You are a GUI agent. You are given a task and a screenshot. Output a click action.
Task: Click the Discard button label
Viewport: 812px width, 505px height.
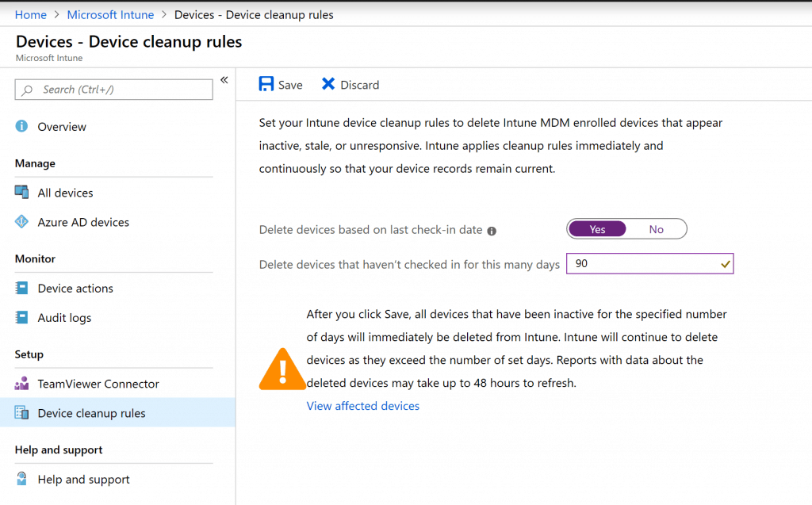click(359, 85)
